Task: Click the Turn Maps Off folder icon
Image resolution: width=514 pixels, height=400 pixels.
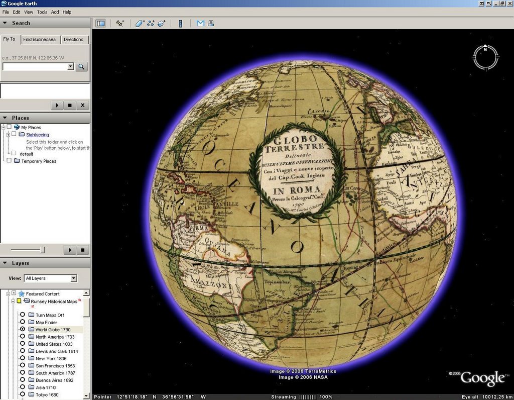Action: (x=32, y=315)
